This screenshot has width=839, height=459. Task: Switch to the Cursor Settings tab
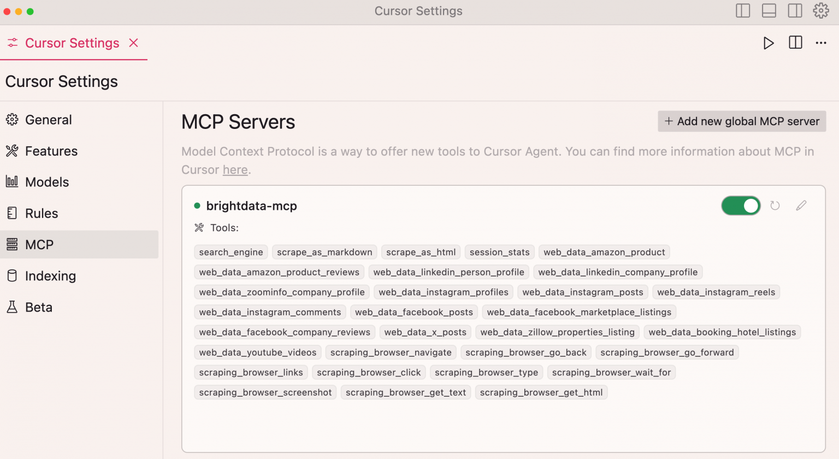coord(72,43)
